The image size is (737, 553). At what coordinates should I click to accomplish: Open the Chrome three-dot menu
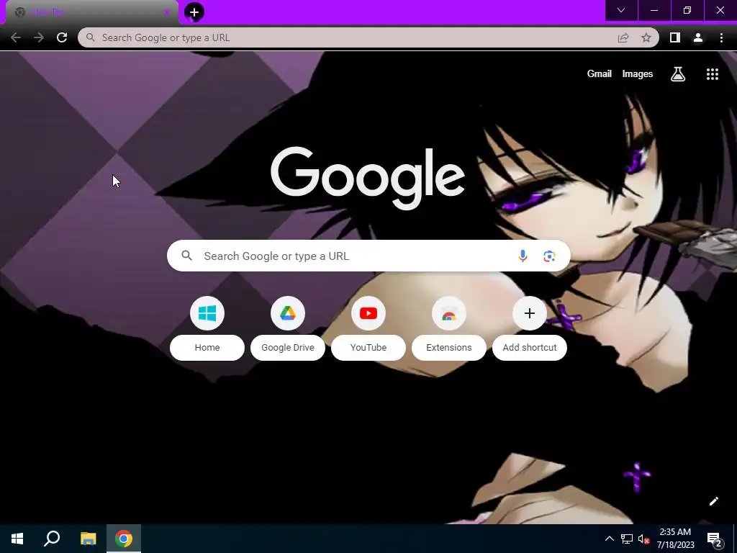click(x=721, y=37)
